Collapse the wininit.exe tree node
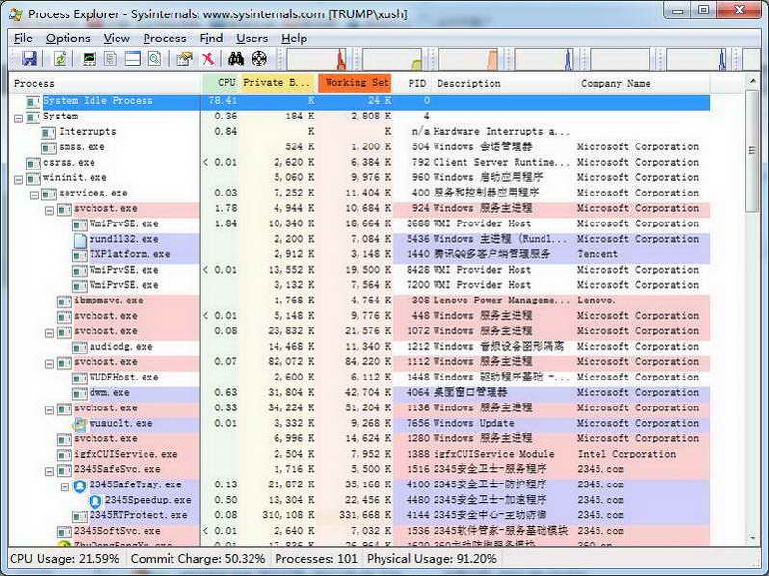This screenshot has width=769, height=576. [18, 179]
